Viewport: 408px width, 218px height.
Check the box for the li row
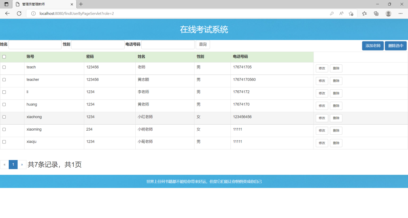[x=4, y=92]
